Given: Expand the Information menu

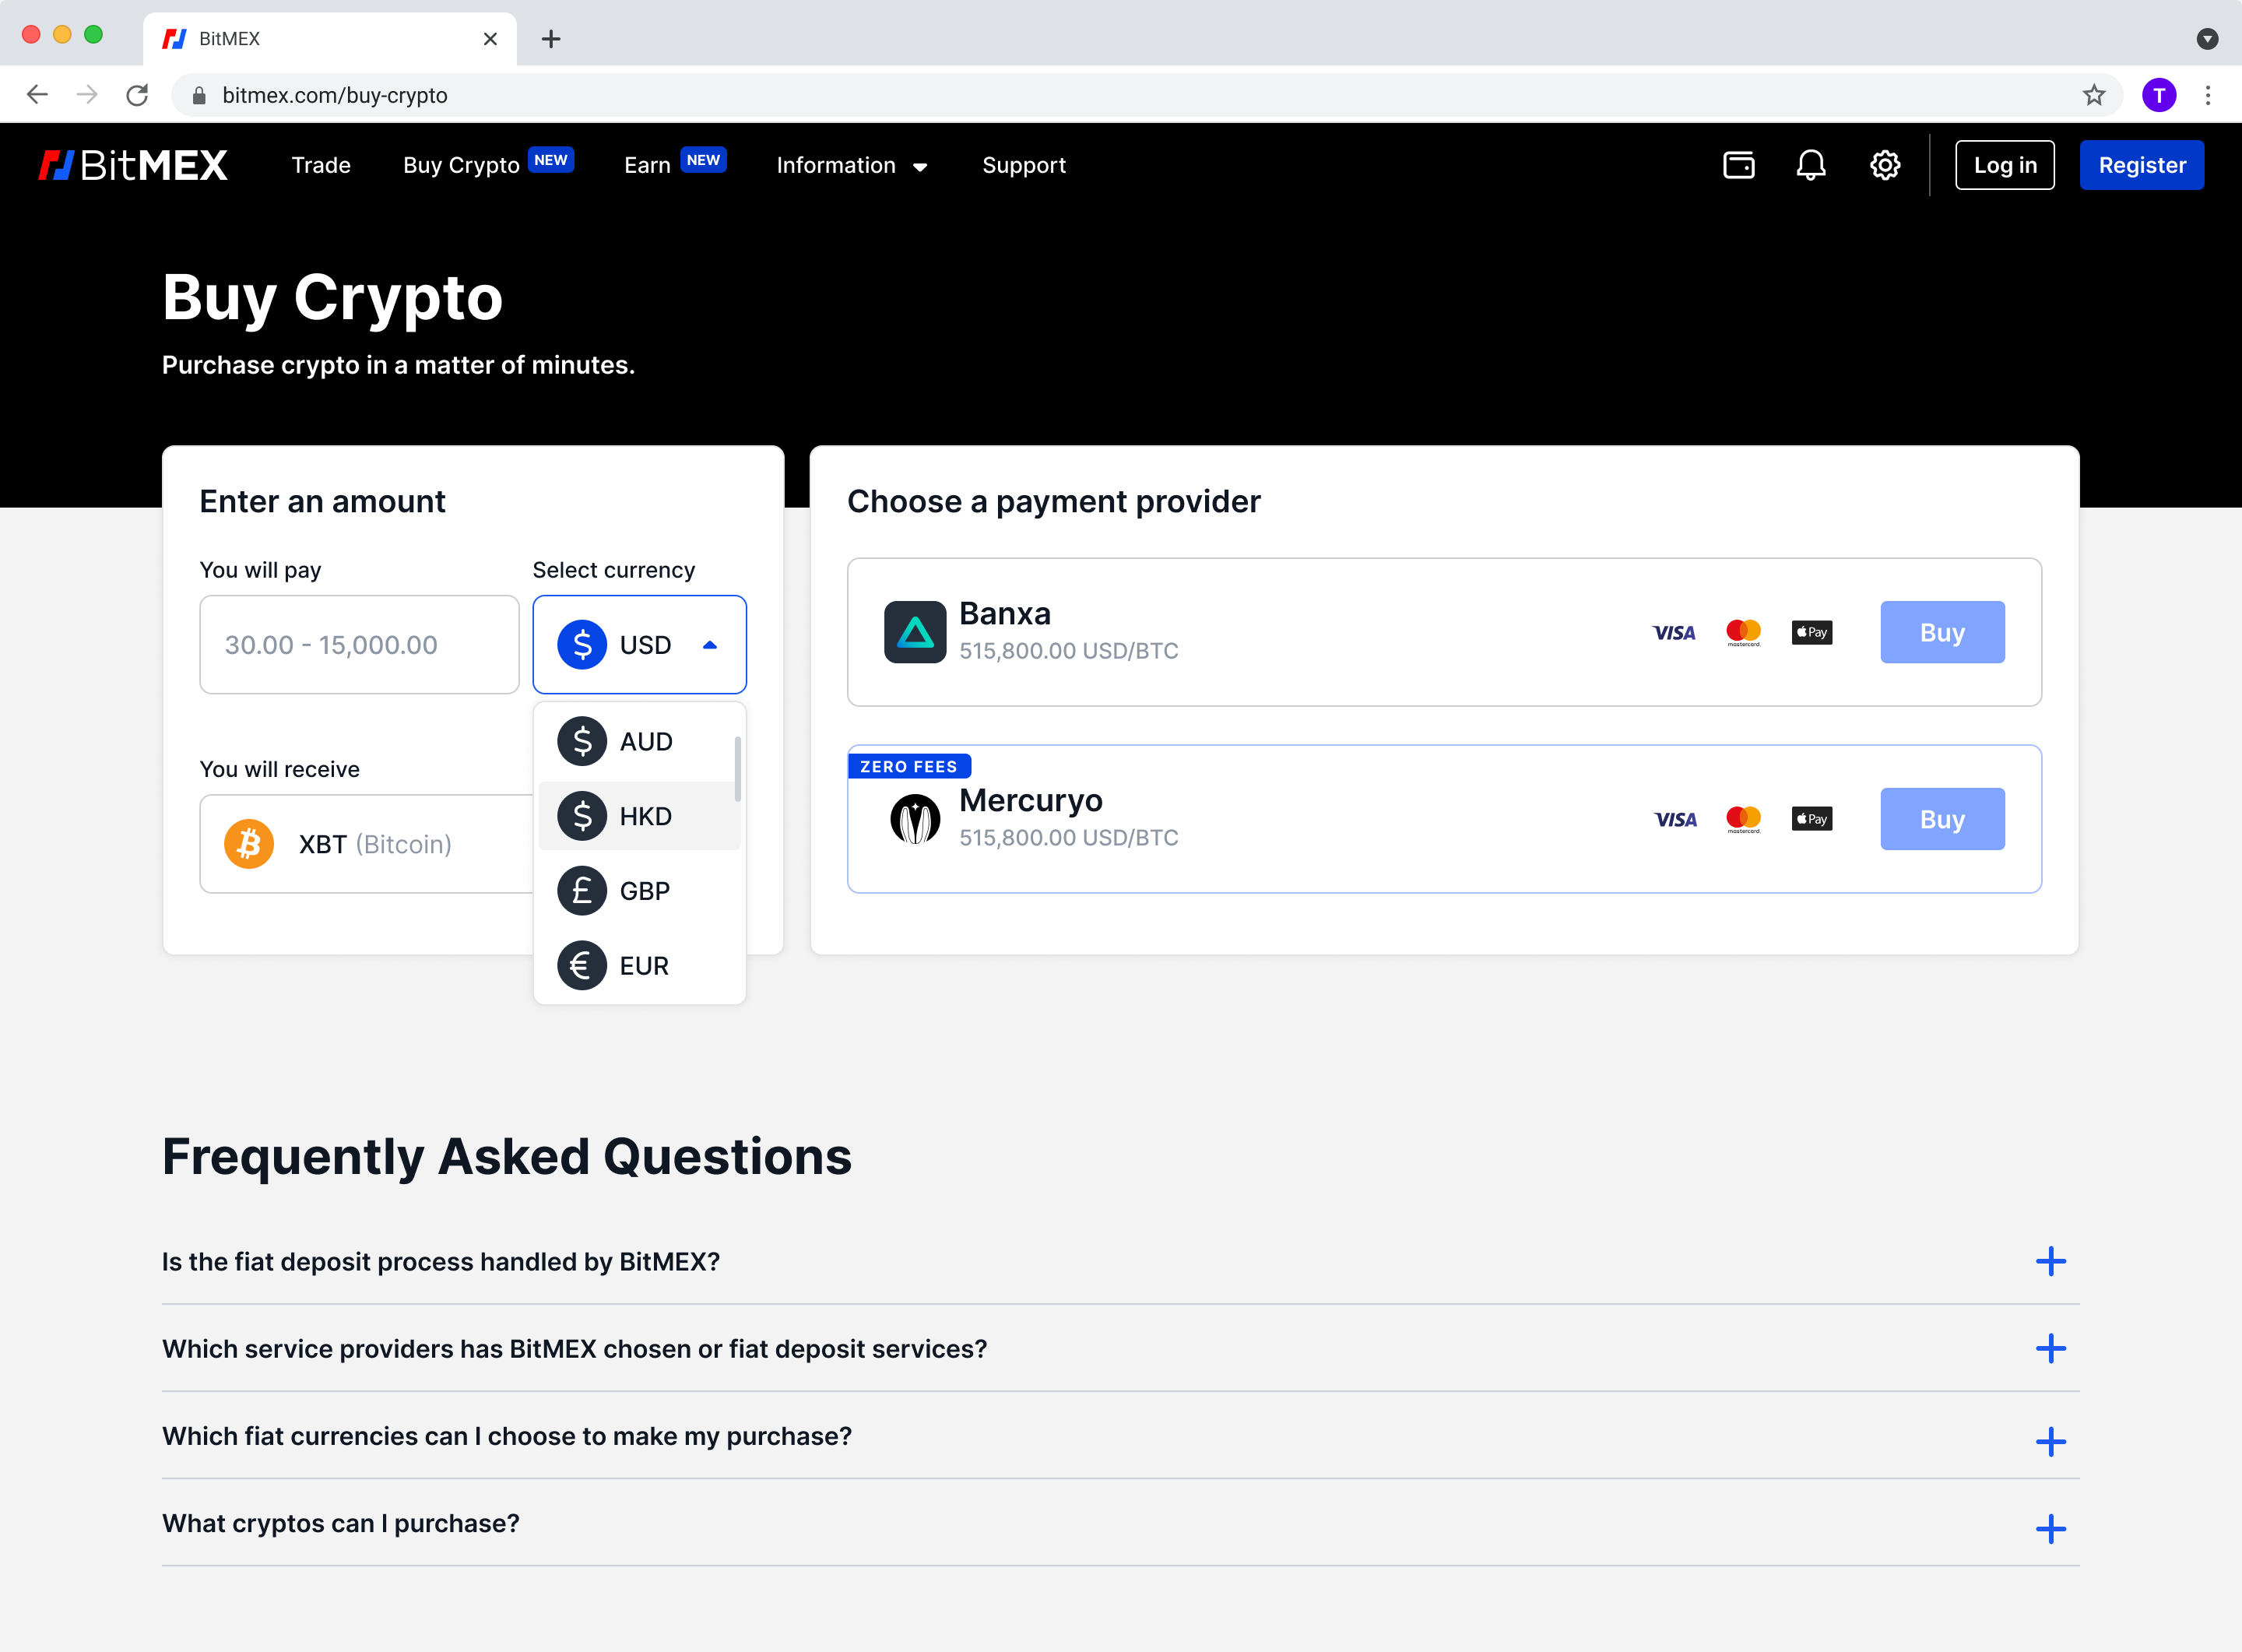Looking at the screenshot, I should pyautogui.click(x=852, y=165).
